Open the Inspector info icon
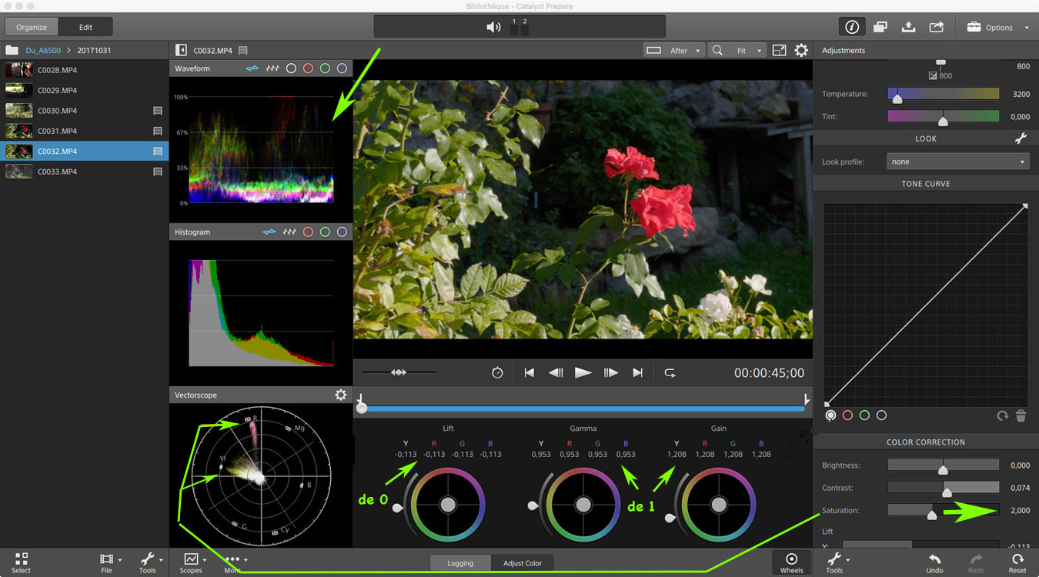This screenshot has height=577, width=1039. click(851, 27)
